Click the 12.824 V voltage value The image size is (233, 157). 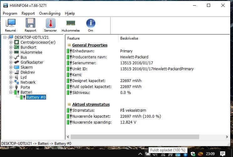point(128,122)
